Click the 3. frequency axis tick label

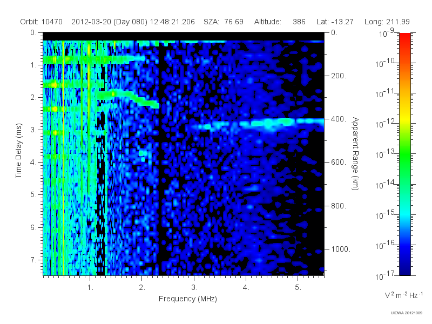click(x=194, y=288)
